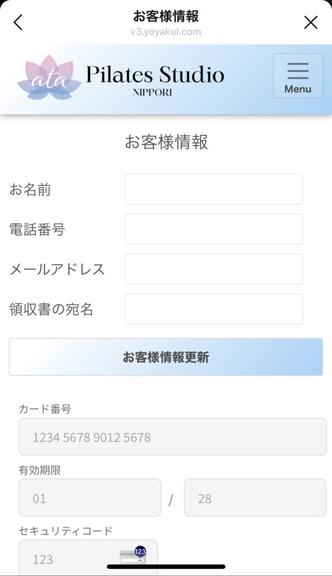Select the expiry year field showing 28
Viewport: 332px width, 576px height.
[255, 498]
